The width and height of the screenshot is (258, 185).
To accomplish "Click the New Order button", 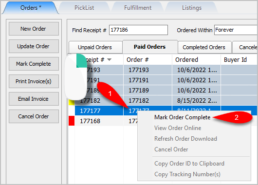I will (34, 29).
